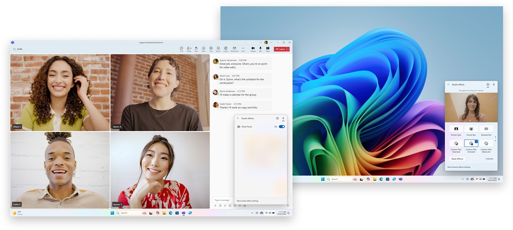Raise hand in the meeting
The height and width of the screenshot is (230, 513).
(x=196, y=49)
